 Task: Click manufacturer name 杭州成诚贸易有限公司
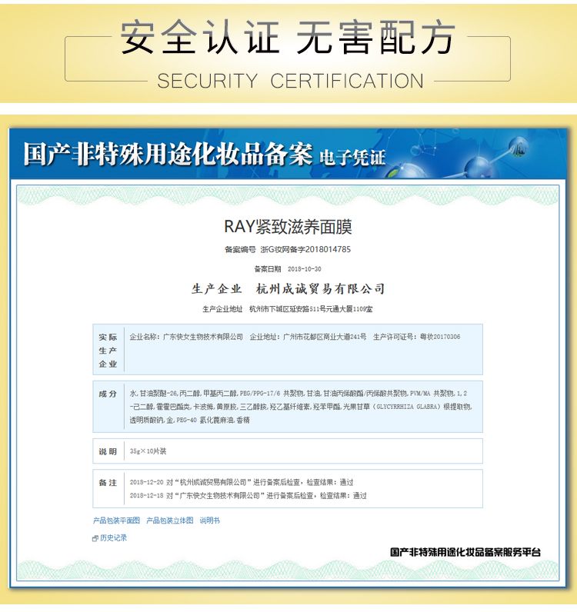[x=320, y=289]
